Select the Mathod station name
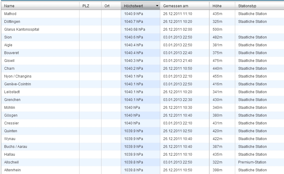Viewport: 284px width, 174px height. (10, 14)
